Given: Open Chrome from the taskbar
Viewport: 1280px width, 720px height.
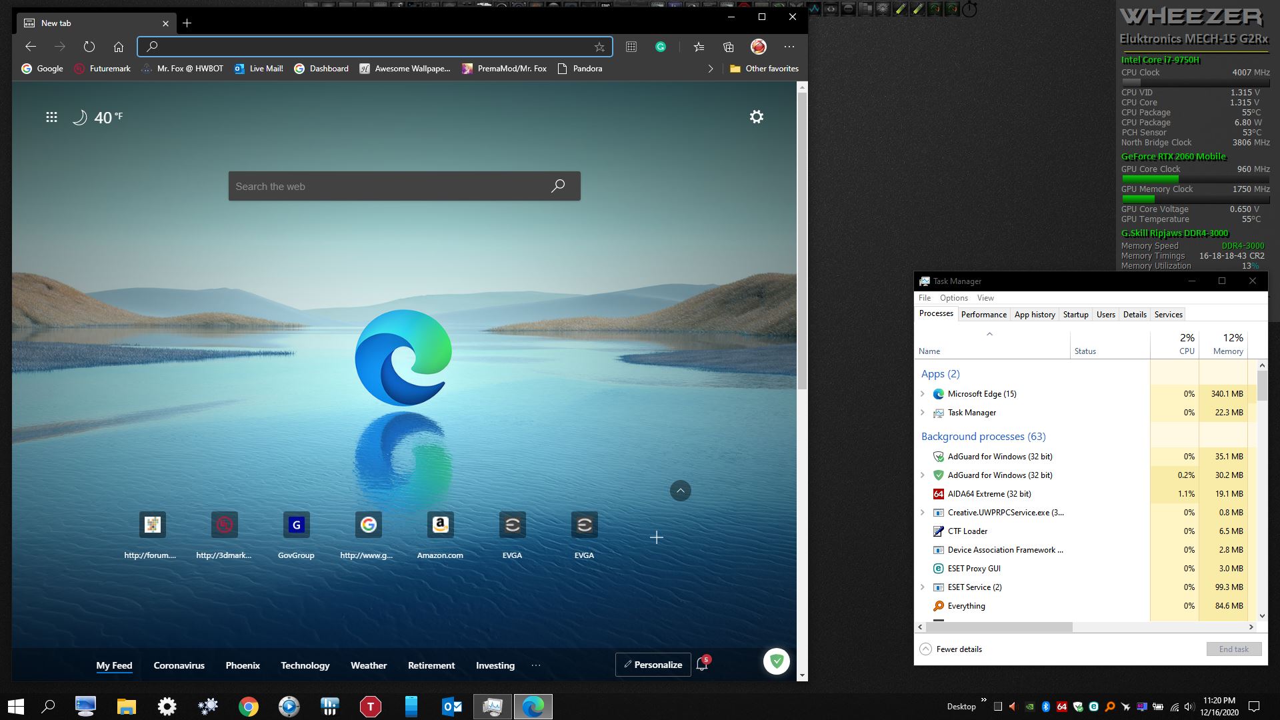Looking at the screenshot, I should coord(249,707).
